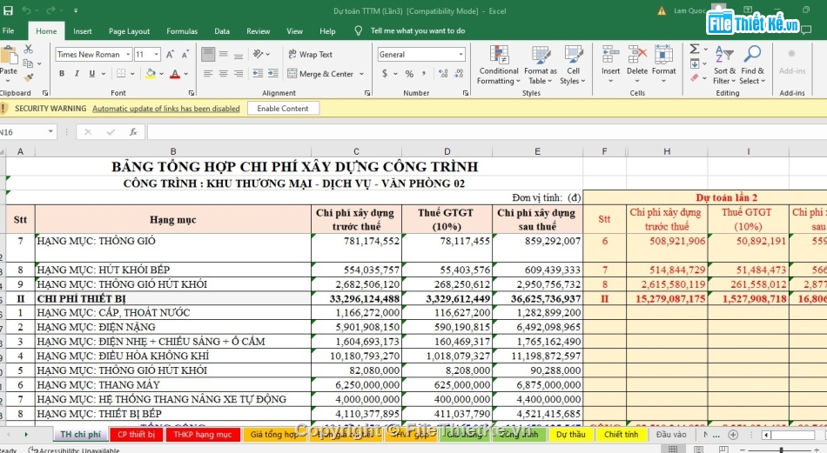Screen dimensions: 827x453
Task: Increase font size with large A icon
Action: pyautogui.click(x=170, y=54)
